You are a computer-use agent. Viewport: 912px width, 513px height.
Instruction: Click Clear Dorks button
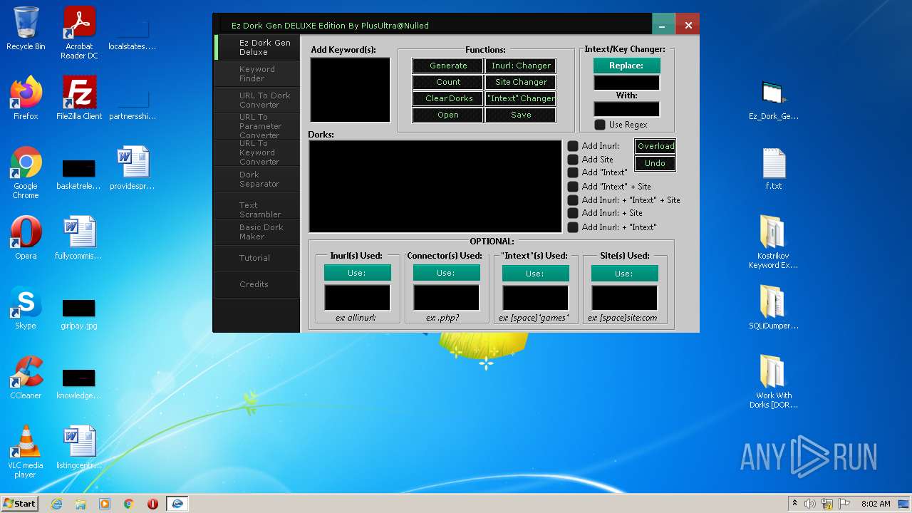pyautogui.click(x=448, y=98)
